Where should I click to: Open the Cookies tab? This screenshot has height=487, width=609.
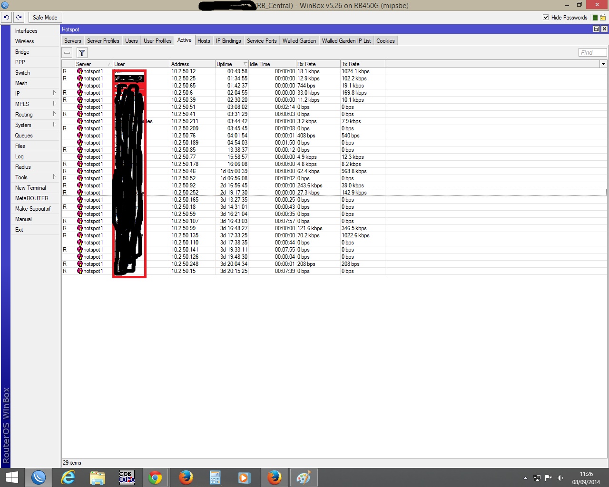(385, 41)
